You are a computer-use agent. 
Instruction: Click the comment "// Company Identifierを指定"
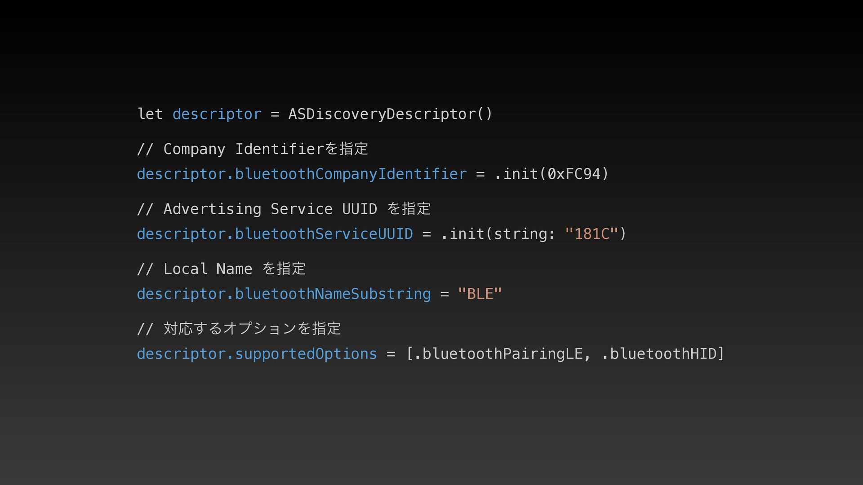click(x=253, y=149)
